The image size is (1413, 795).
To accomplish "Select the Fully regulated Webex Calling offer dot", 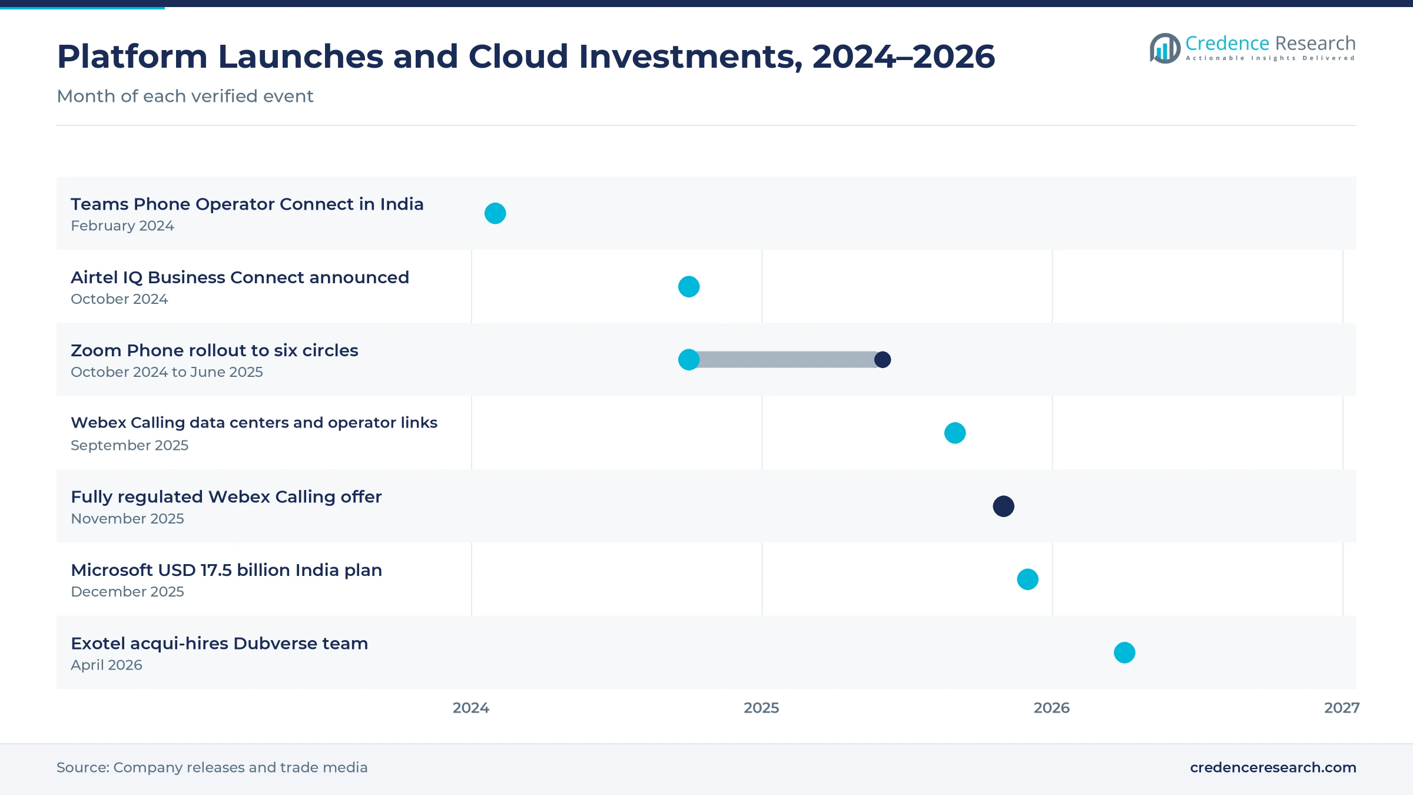I will click(x=1004, y=506).
